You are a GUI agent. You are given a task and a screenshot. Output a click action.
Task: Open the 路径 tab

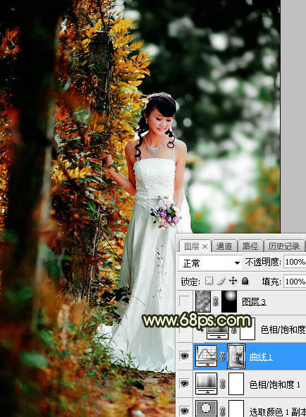250,246
